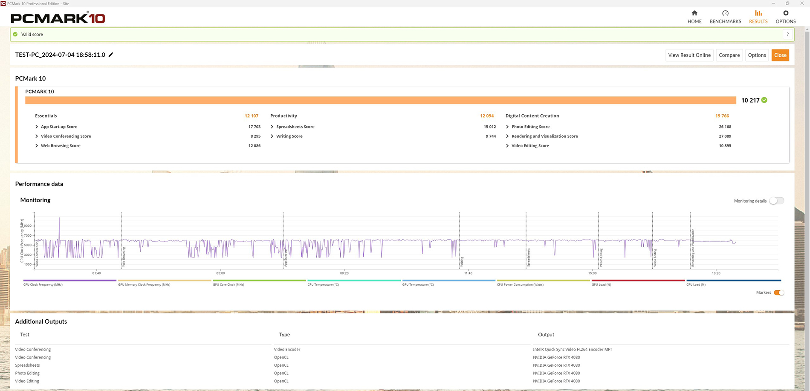Click the CPU Temperature teal legend bar
Image resolution: width=810 pixels, height=391 pixels.
tap(354, 281)
